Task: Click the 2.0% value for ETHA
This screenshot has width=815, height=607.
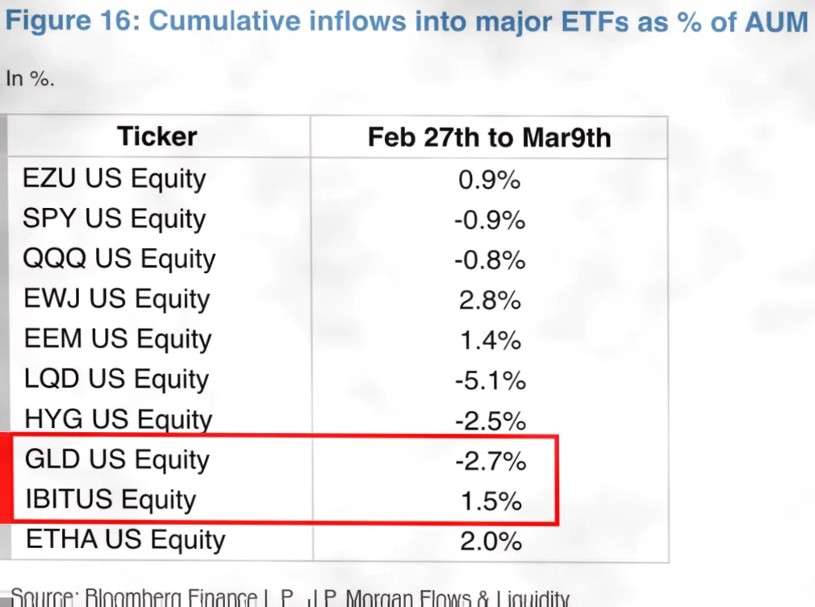Action: [x=490, y=541]
